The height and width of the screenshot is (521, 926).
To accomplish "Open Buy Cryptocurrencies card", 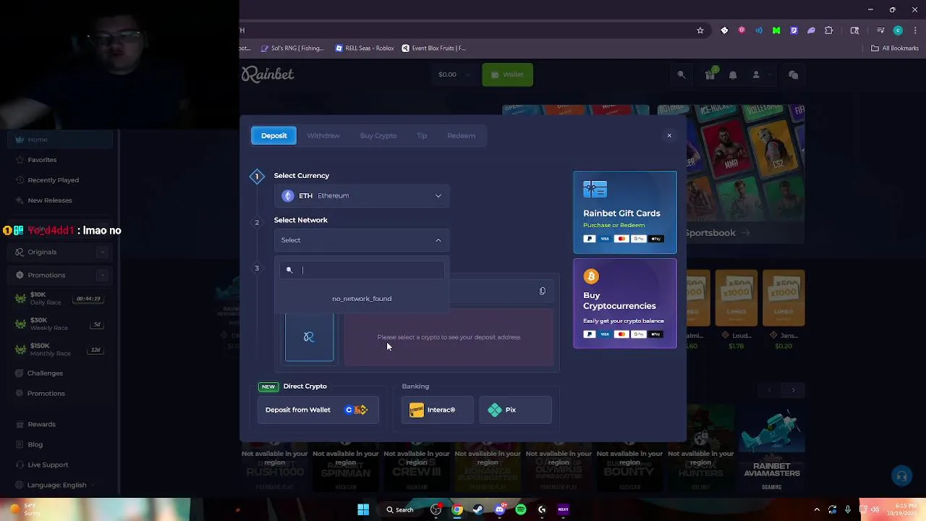I will (625, 303).
